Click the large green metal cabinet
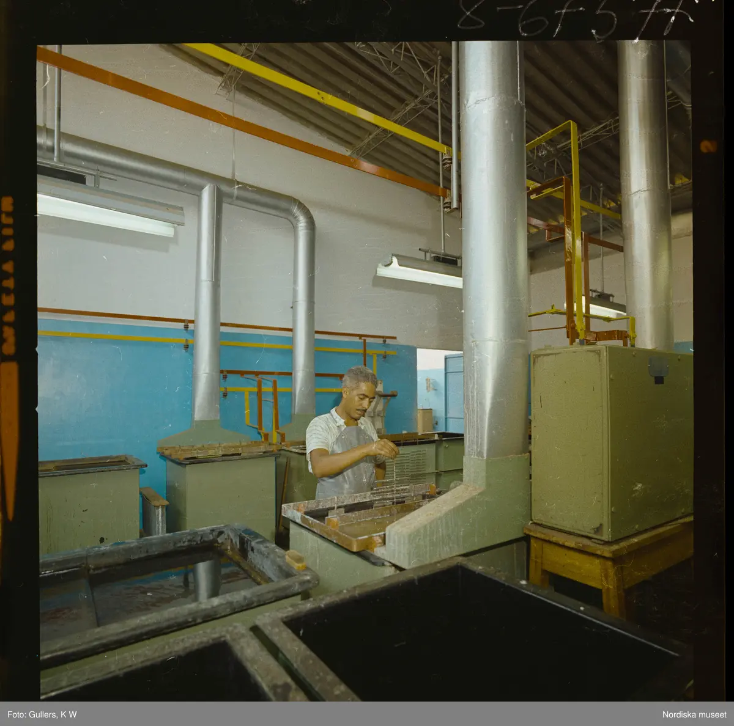Screen dimensions: 734x726 [x=610, y=440]
